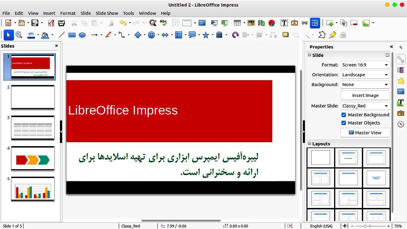Insert an image icon
This screenshot has width=407, height=229.
251,23
